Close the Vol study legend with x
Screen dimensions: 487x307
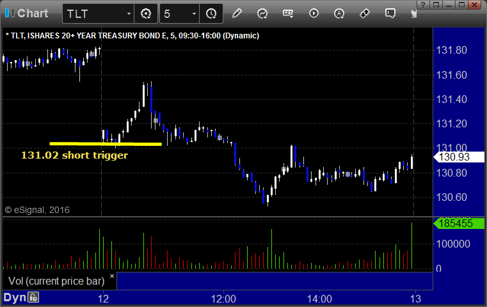click(x=112, y=276)
